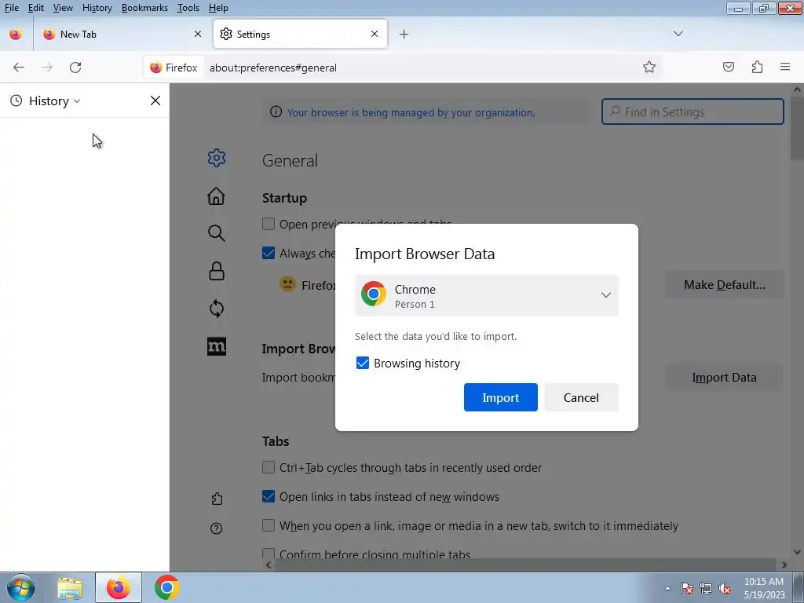Enable switch to new tab immediately checkbox
The image size is (804, 603).
(269, 525)
